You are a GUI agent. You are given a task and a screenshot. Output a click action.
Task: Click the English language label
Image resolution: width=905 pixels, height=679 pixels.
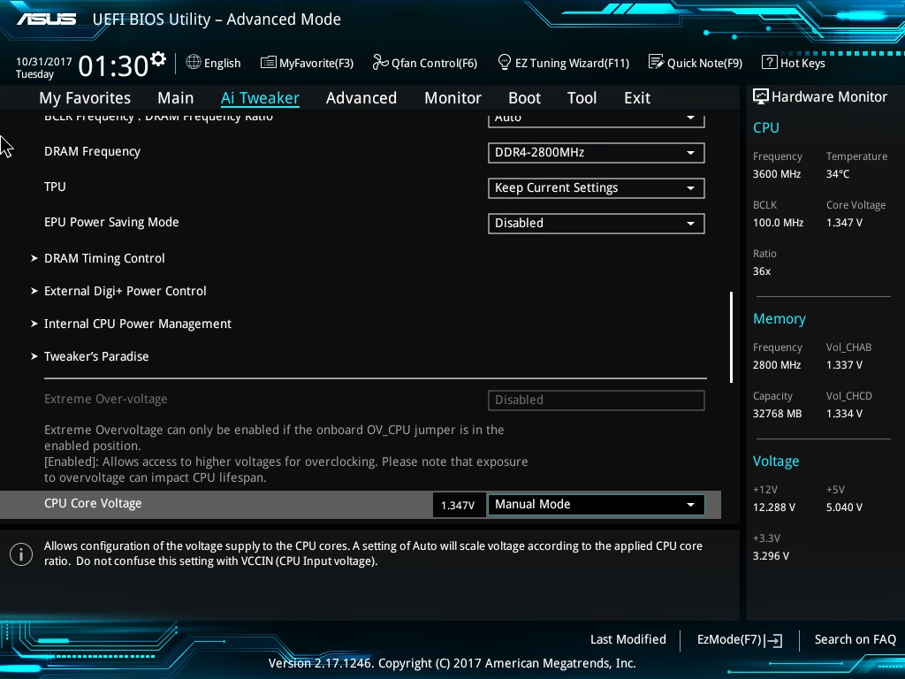click(x=222, y=63)
